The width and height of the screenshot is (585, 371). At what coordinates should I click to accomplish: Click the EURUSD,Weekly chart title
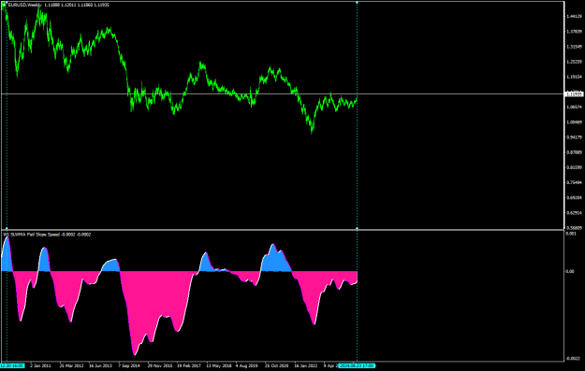24,5
